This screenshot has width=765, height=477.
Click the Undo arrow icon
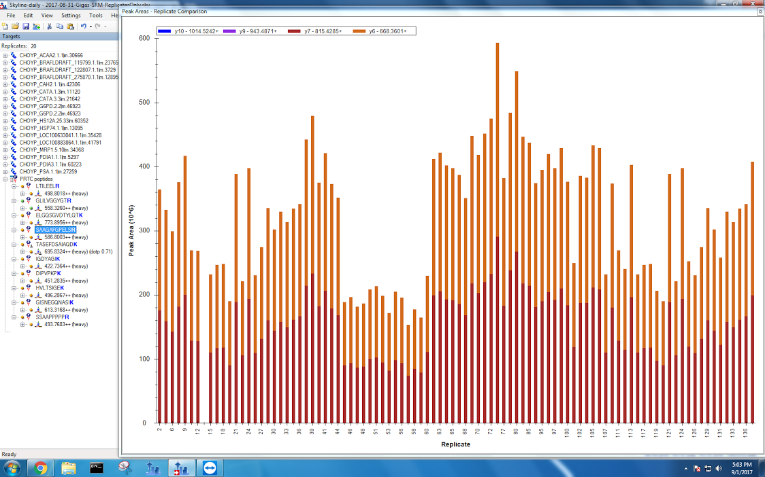click(83, 26)
